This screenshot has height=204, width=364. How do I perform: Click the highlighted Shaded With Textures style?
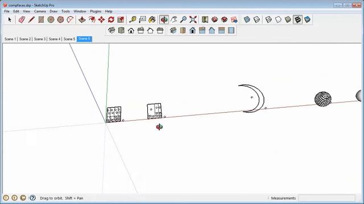pyautogui.click(x=297, y=20)
